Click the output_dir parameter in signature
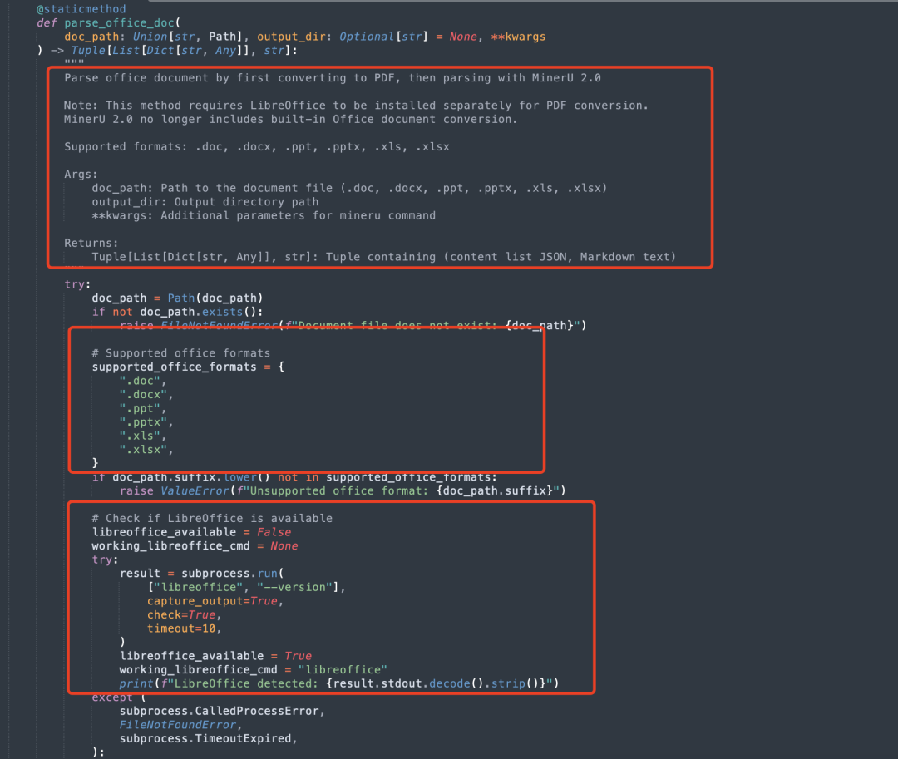This screenshot has height=759, width=898. (x=291, y=37)
